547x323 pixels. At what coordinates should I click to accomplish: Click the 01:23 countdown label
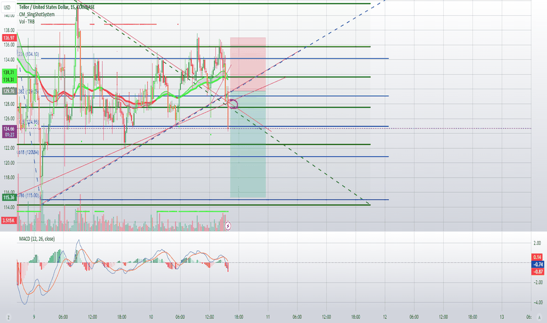point(9,135)
